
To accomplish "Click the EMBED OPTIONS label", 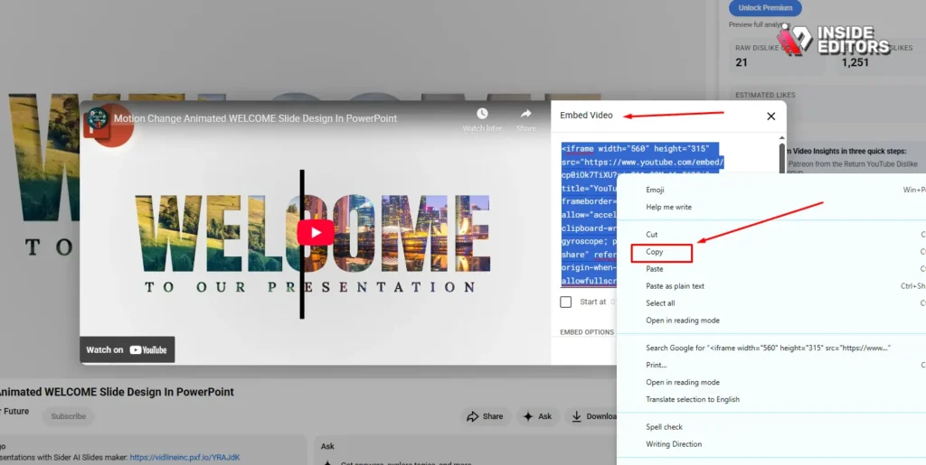I will point(587,331).
